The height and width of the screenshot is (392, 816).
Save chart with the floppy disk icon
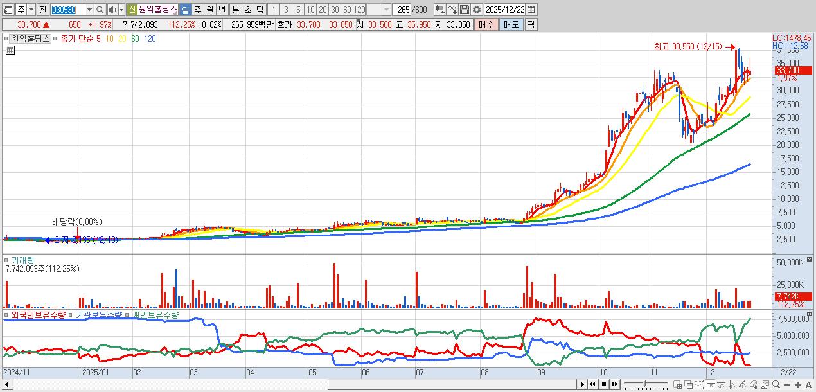pos(465,10)
